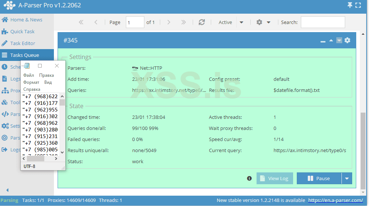371x206 pixels.
Task: Click the Scheduler clock icon
Action: click(4, 67)
